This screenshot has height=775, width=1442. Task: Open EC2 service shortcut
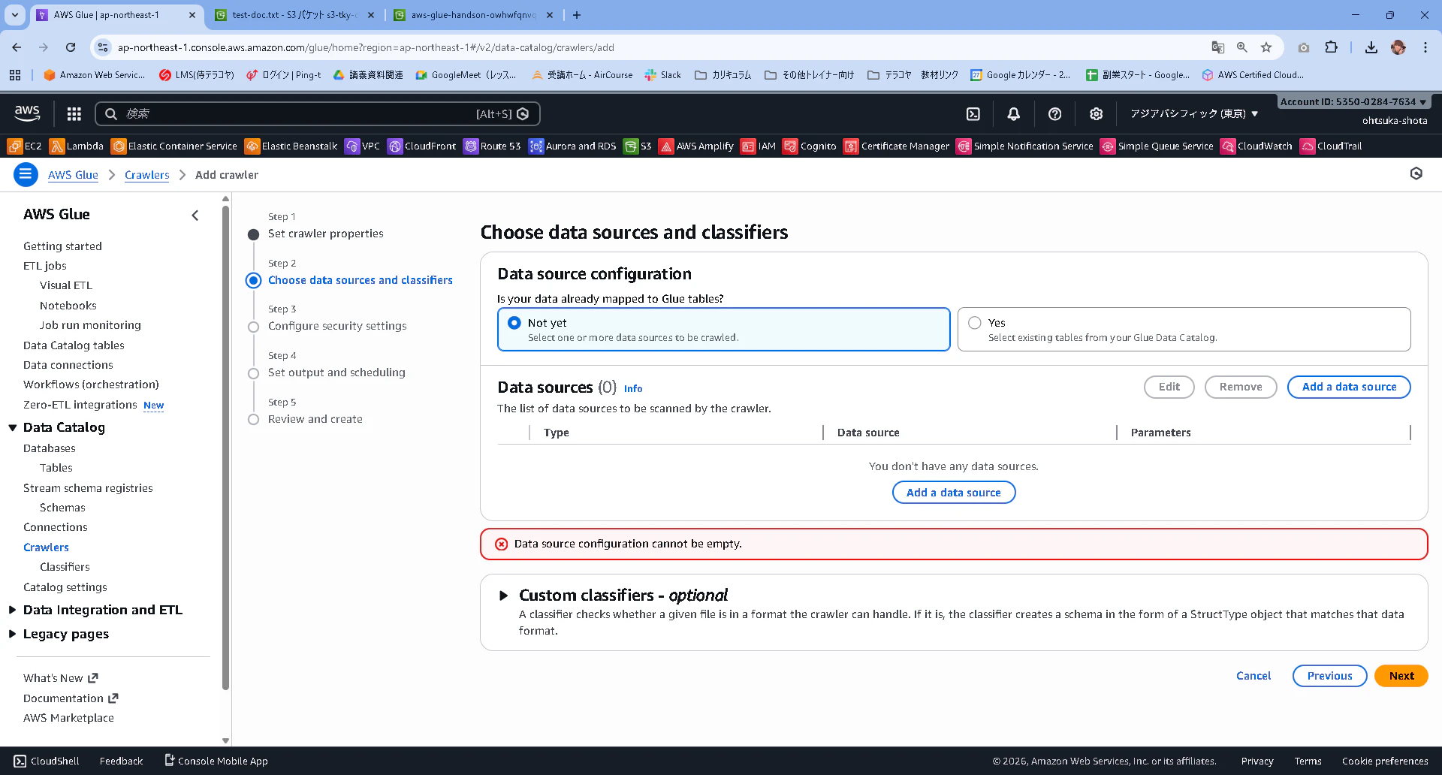tap(25, 146)
